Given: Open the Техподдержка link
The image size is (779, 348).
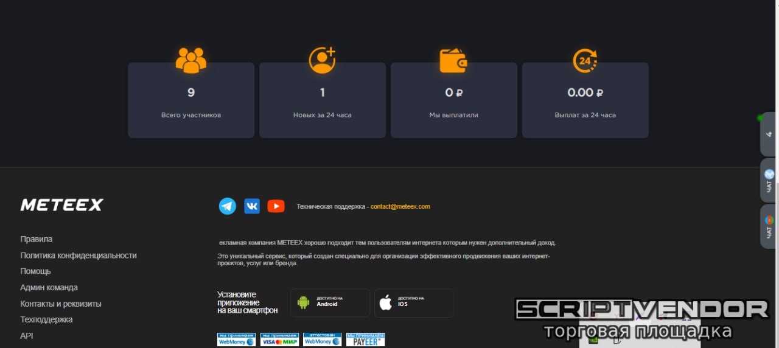Looking at the screenshot, I should pyautogui.click(x=46, y=319).
